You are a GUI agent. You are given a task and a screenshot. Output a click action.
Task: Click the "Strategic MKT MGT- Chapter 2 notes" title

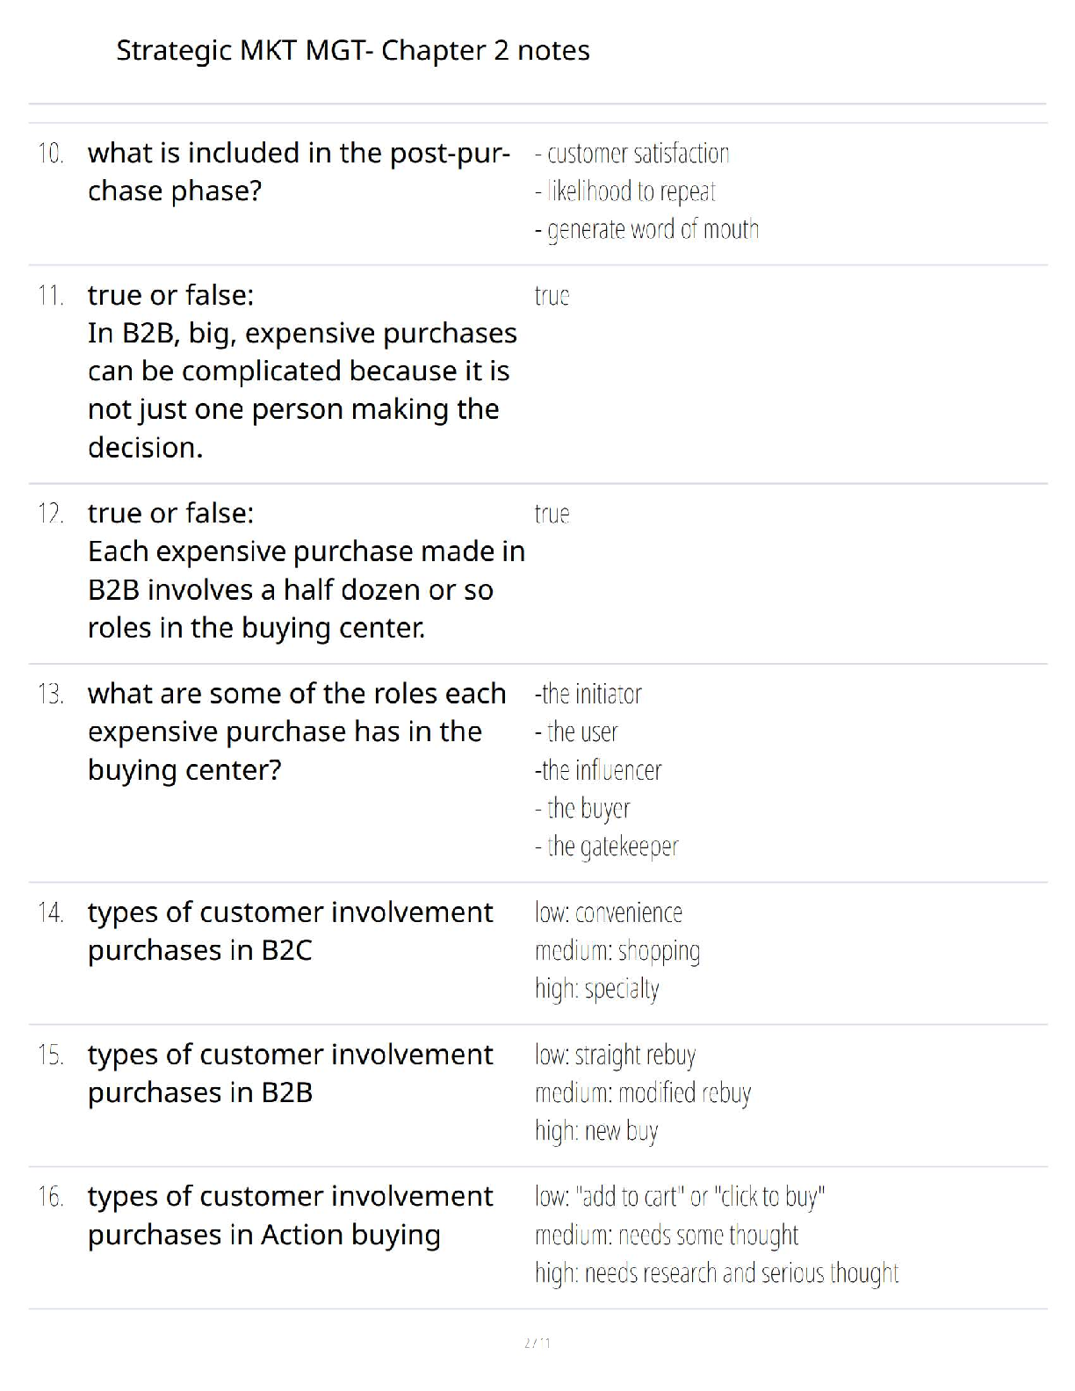(x=352, y=51)
